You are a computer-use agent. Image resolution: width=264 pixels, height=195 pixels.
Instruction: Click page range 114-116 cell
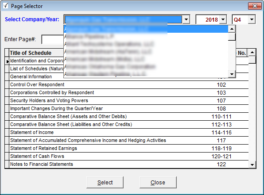pyautogui.click(x=221, y=133)
